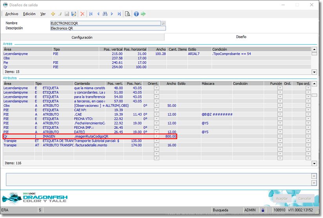Click the Pos. vertical column header in Areas
The width and height of the screenshot is (323, 218).
point(111,49)
